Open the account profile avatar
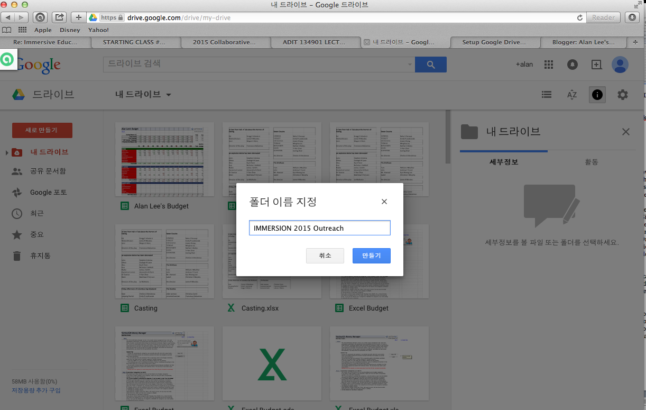 620,65
